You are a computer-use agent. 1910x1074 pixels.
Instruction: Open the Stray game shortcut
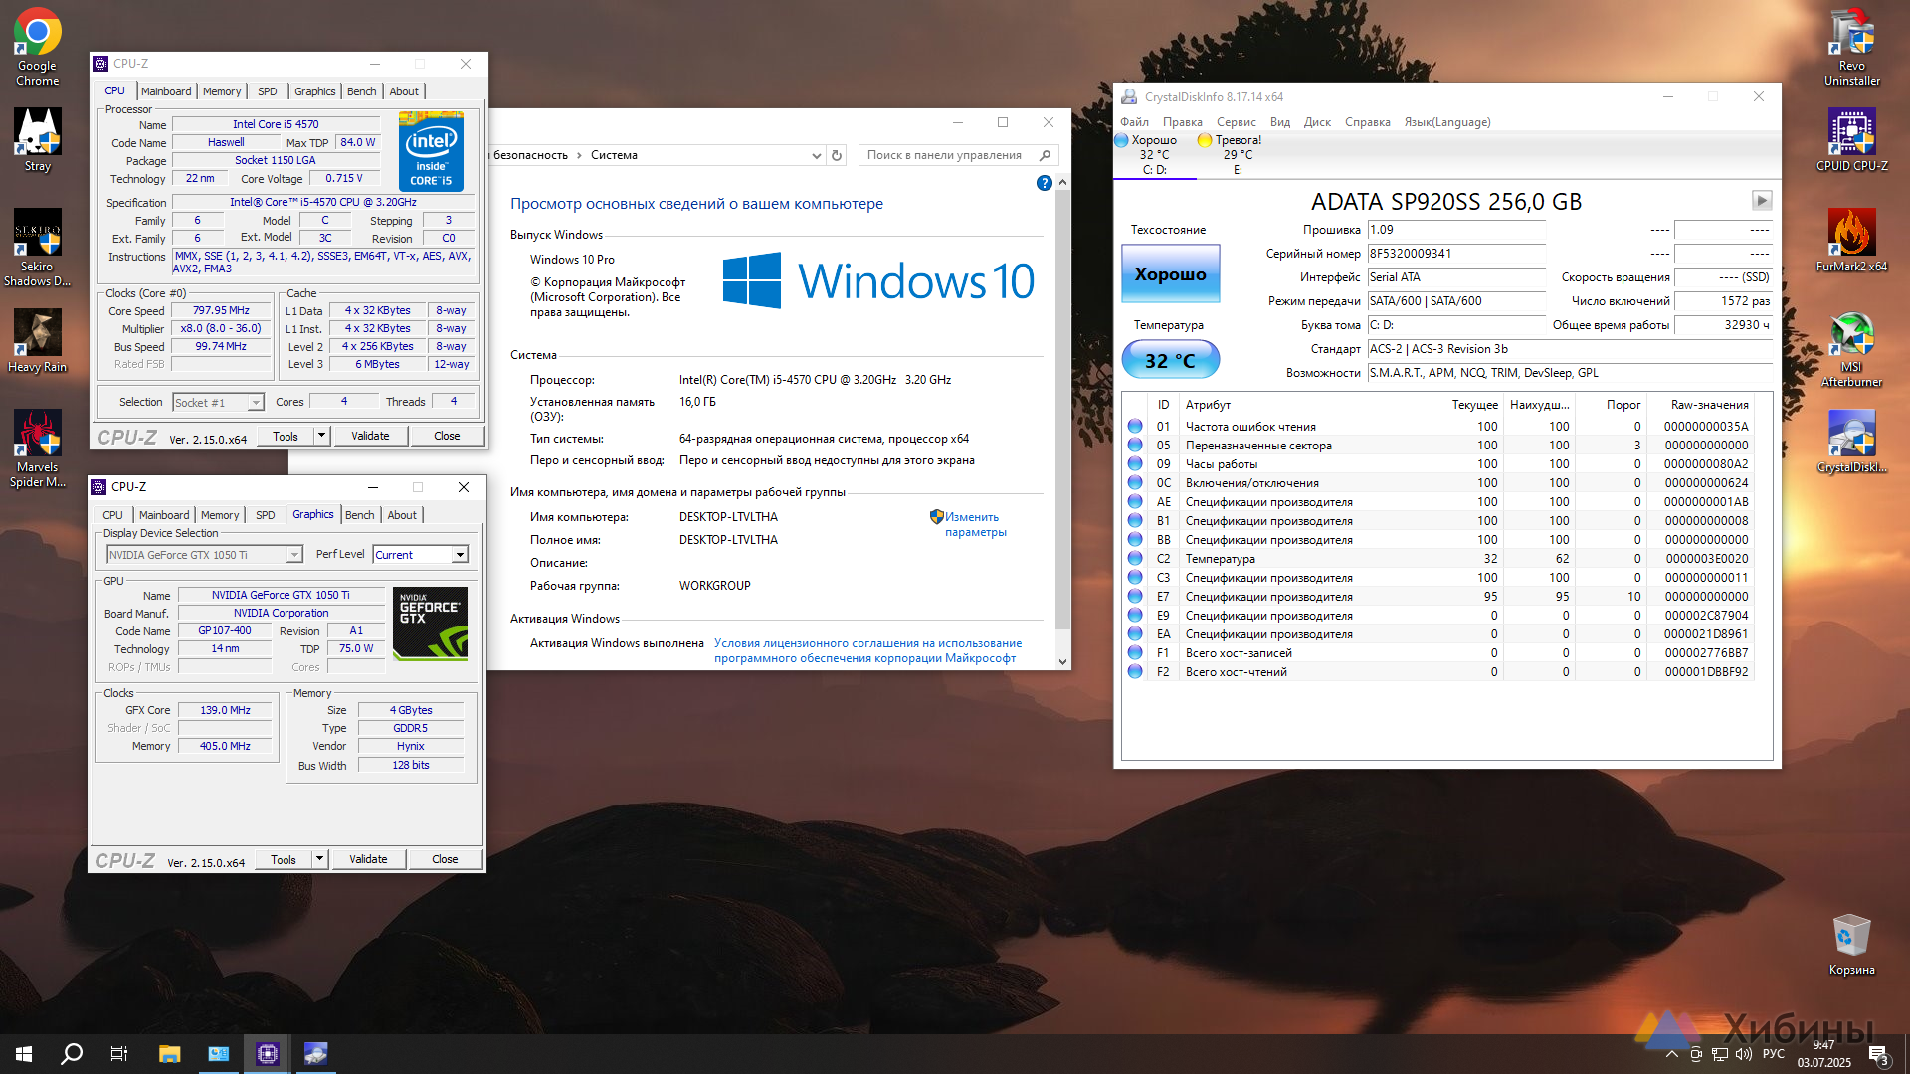pos(37,140)
